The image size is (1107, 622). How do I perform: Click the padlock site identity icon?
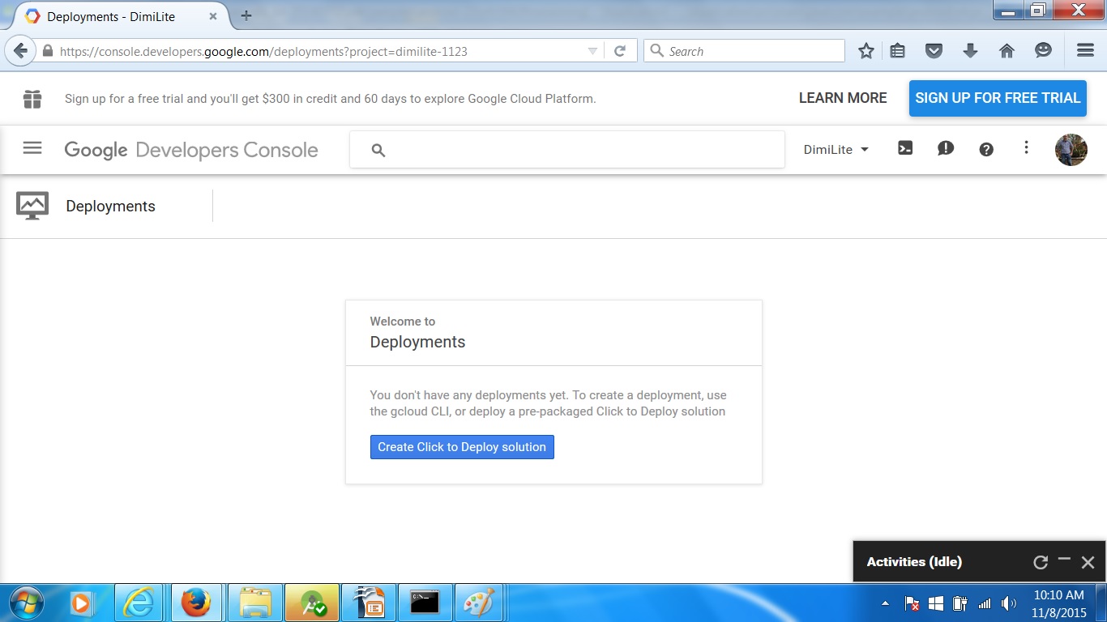click(48, 51)
